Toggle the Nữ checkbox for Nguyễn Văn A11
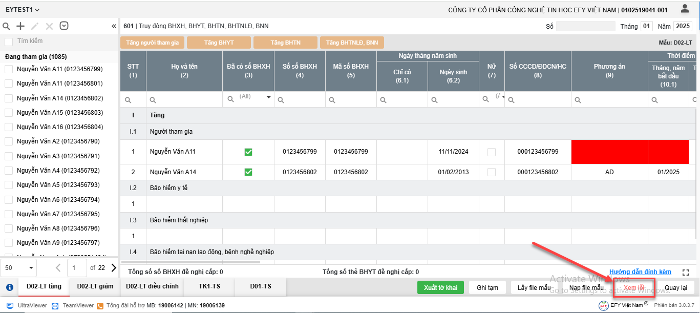 492,152
